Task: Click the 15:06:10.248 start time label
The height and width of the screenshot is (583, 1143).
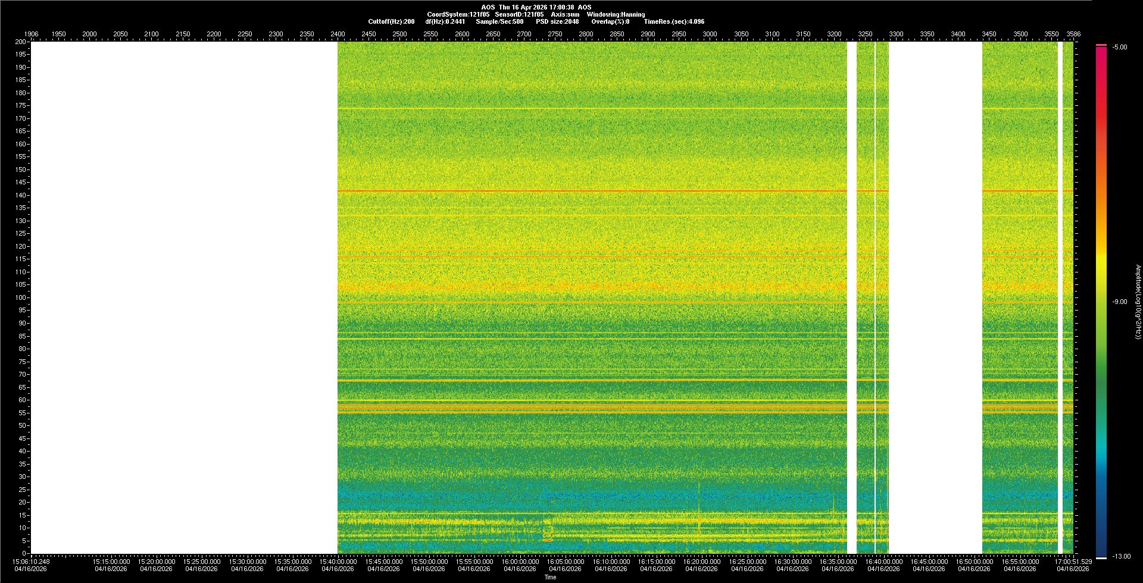Action: click(x=32, y=562)
